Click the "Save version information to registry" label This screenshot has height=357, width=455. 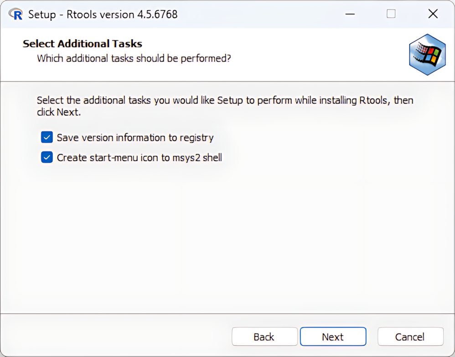pos(135,138)
